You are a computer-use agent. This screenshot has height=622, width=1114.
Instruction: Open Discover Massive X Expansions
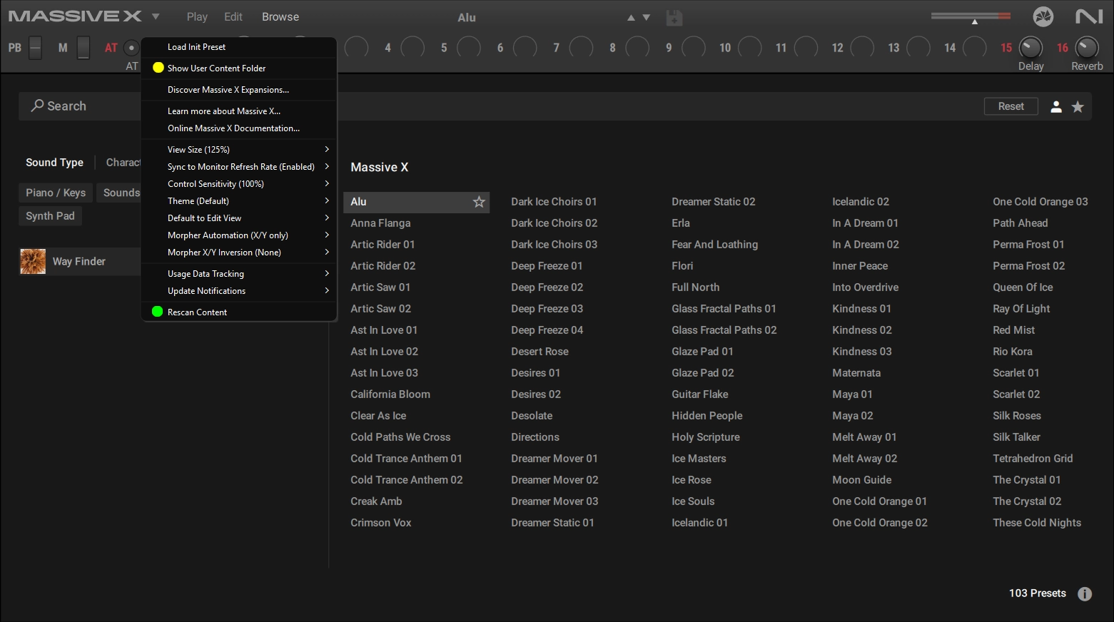point(239,89)
